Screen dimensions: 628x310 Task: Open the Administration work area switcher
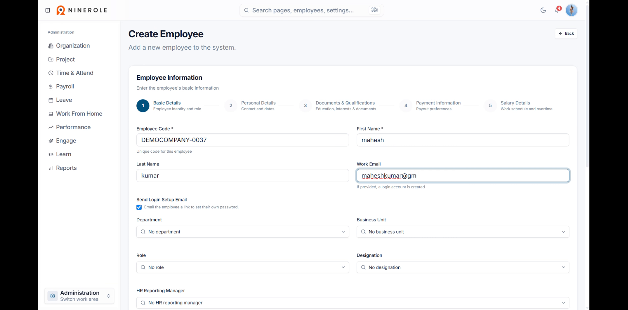[79, 296]
